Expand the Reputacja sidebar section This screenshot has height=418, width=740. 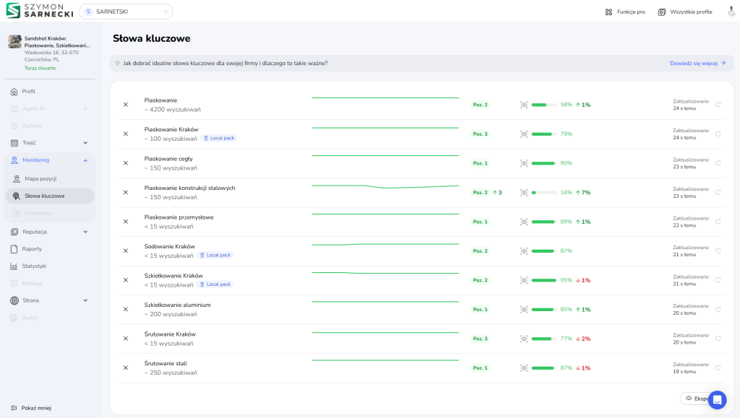click(85, 232)
